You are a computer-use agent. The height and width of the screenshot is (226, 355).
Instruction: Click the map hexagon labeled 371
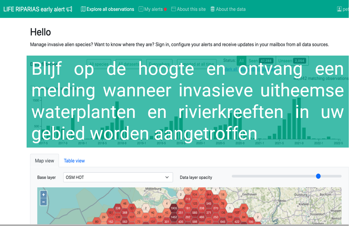click(x=209, y=212)
